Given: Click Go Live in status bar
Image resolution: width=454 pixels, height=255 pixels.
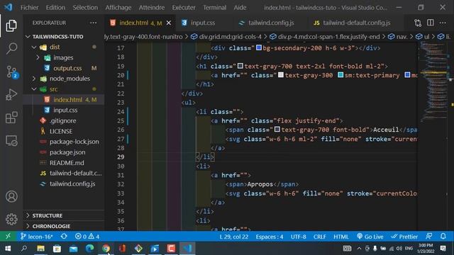Looking at the screenshot, I should [370, 237].
